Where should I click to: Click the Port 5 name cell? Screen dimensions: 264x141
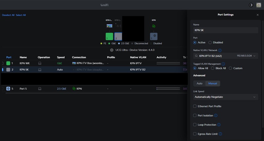point(23,89)
